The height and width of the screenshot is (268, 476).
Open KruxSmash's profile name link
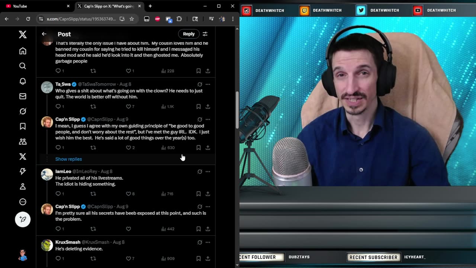click(x=68, y=242)
